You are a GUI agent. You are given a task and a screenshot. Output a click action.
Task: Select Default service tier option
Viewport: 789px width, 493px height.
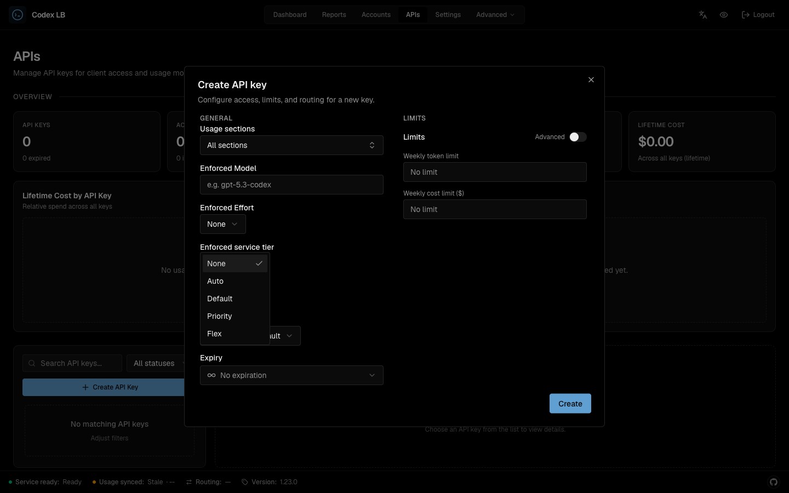tap(235, 299)
